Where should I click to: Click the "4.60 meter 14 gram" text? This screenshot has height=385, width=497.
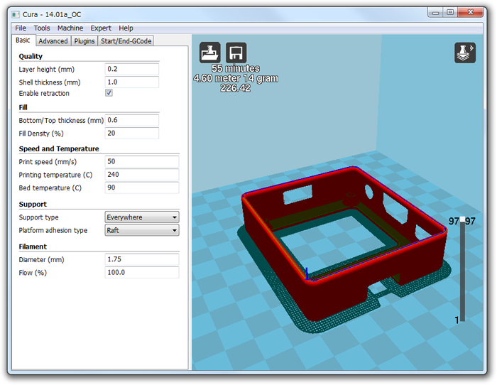pyautogui.click(x=236, y=78)
